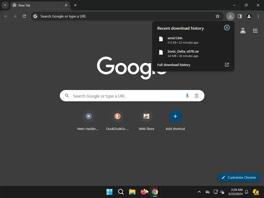Screen dimensions: 264x198
Task: Click the magnifier icon in search box
Action: (67, 96)
